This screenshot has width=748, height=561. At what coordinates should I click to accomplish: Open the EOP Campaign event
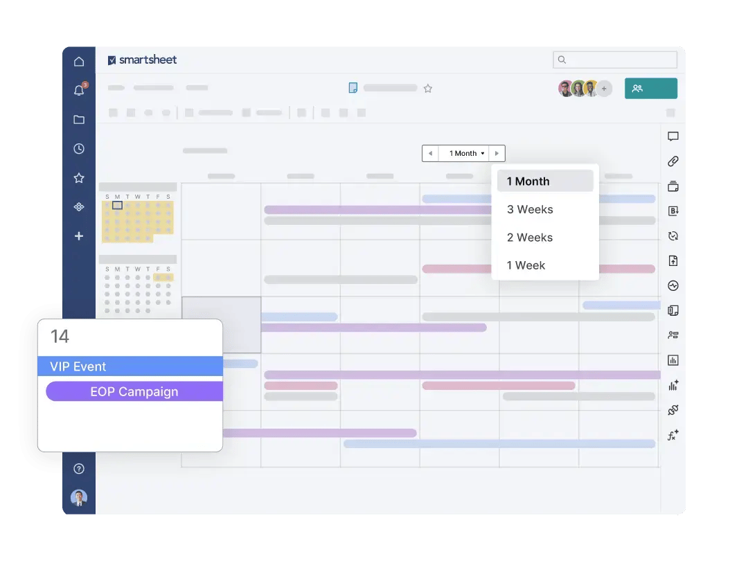click(x=134, y=391)
